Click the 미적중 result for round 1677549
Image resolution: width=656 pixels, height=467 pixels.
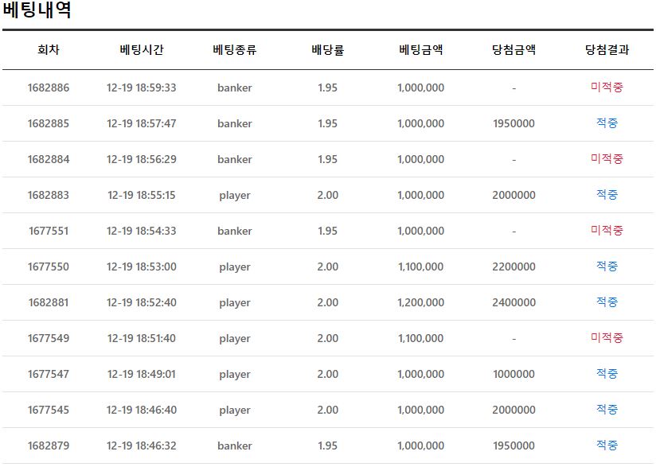click(x=607, y=338)
